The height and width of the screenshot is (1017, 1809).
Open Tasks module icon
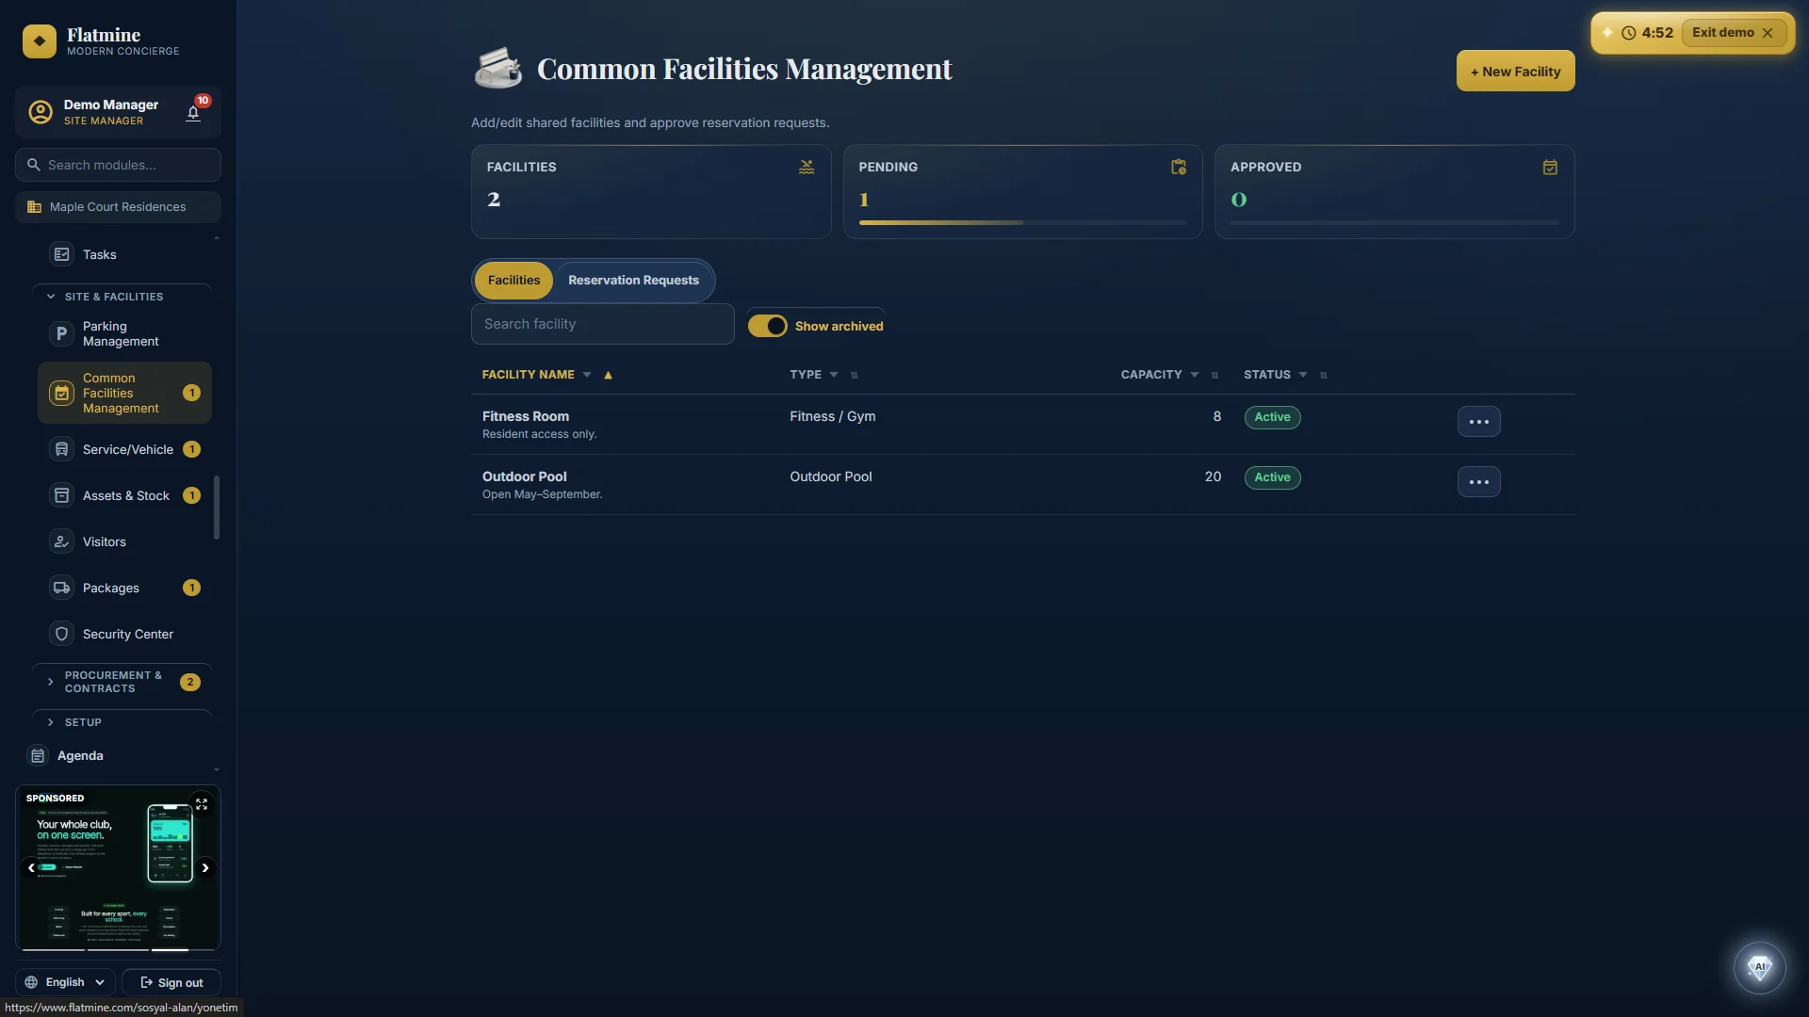coord(61,254)
